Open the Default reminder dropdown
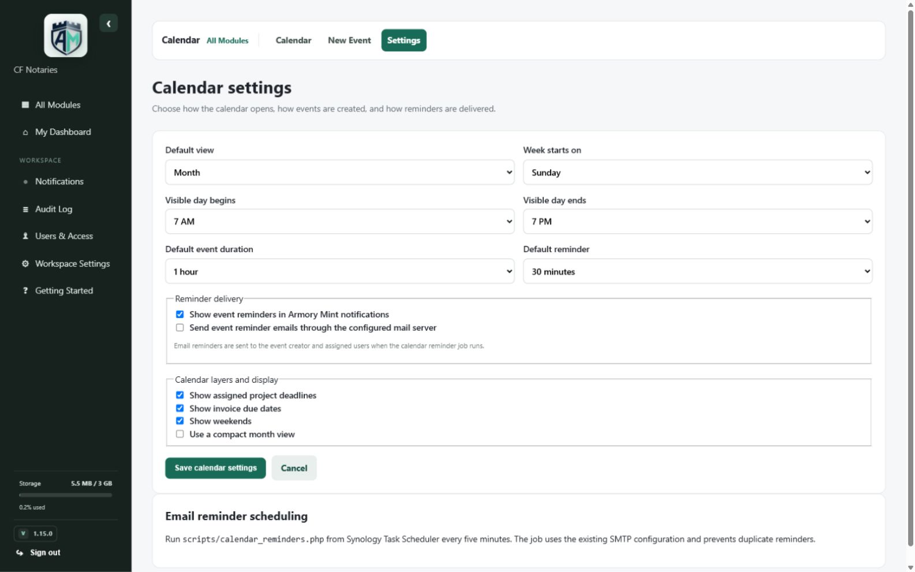This screenshot has height=572, width=915. pyautogui.click(x=697, y=272)
